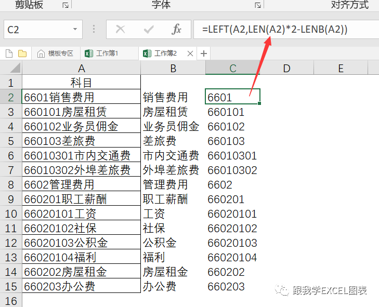Click cell containing 660201职工薪酬
The image size is (379, 307).
tap(81, 198)
